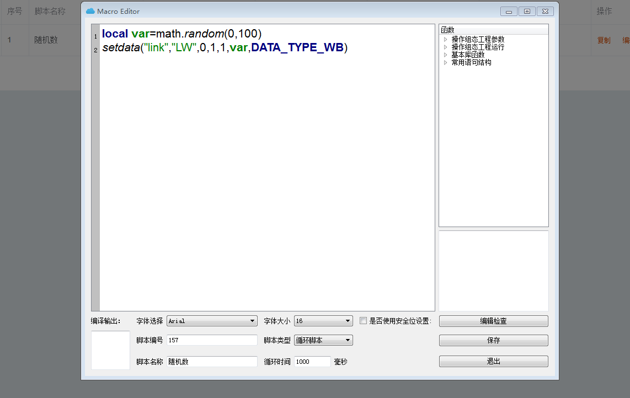Click the 编译输出 output box

tap(110, 350)
